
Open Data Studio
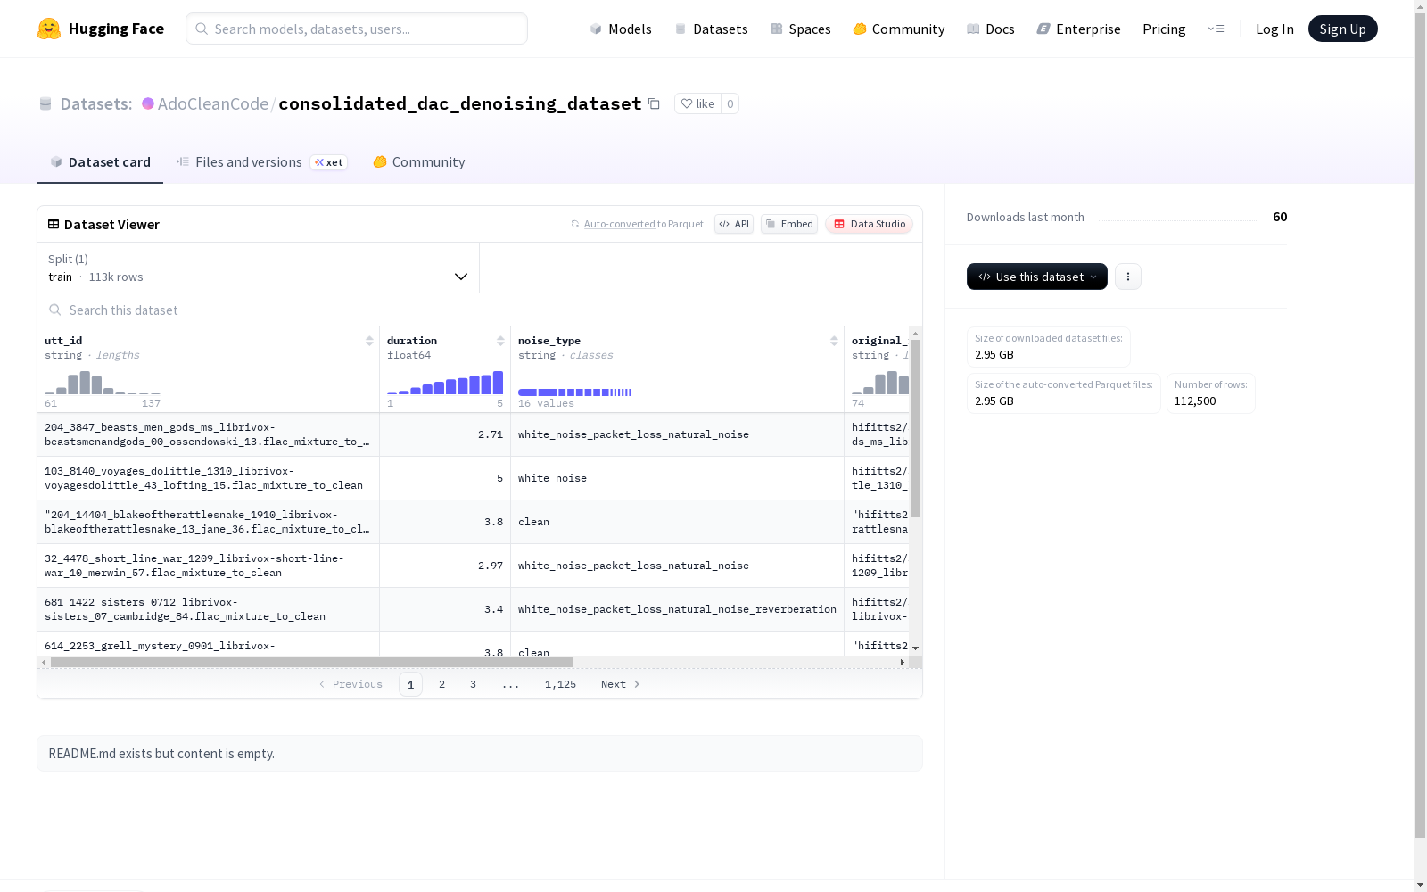[x=869, y=224]
